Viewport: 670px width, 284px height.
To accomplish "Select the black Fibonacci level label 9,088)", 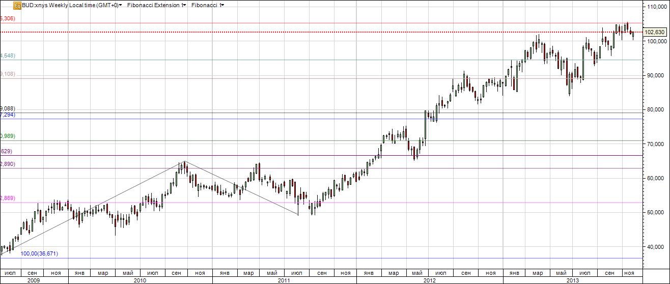I will [8, 108].
